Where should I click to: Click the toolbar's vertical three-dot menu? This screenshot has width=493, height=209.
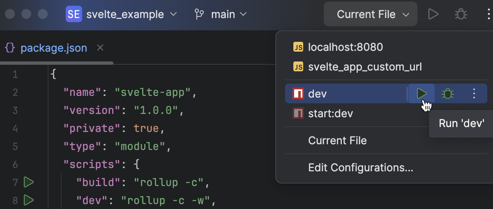pos(488,15)
